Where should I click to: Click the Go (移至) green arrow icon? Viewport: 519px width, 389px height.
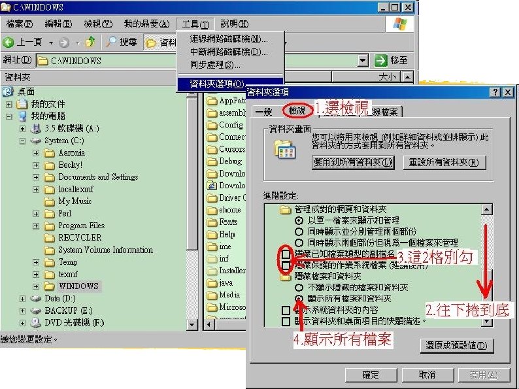380,61
